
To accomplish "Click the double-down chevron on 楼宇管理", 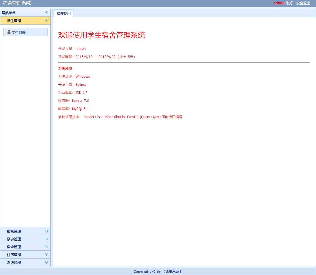I will [46, 239].
